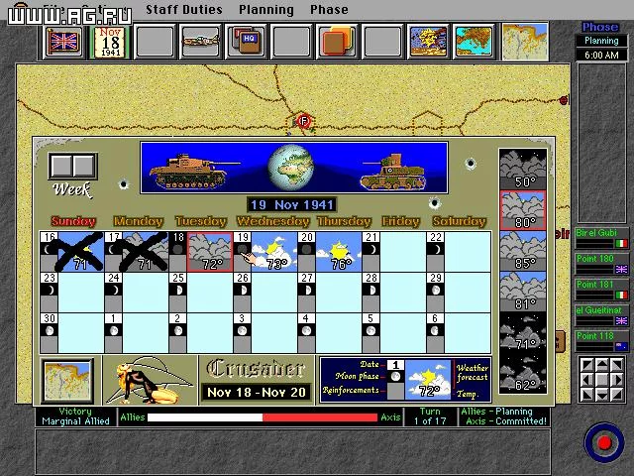Click the Nov 18 - Nov 20 date range
634x476 pixels.
(x=257, y=392)
